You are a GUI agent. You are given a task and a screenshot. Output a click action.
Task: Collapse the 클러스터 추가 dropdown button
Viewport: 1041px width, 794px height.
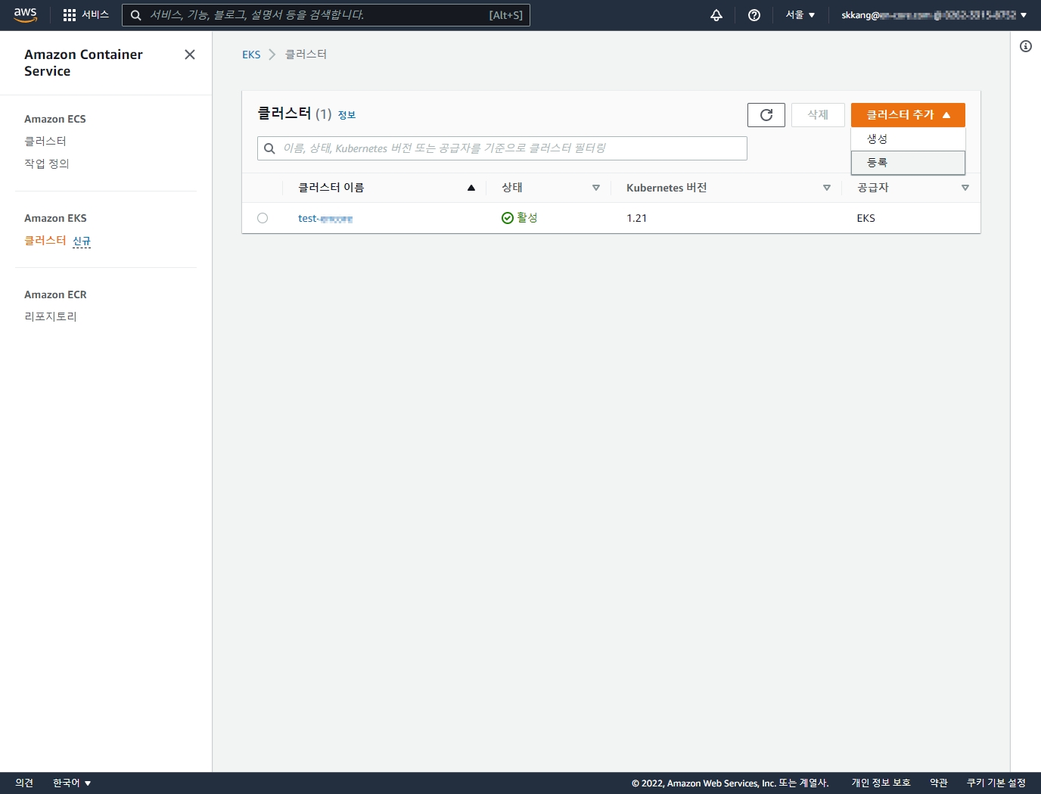click(x=908, y=115)
